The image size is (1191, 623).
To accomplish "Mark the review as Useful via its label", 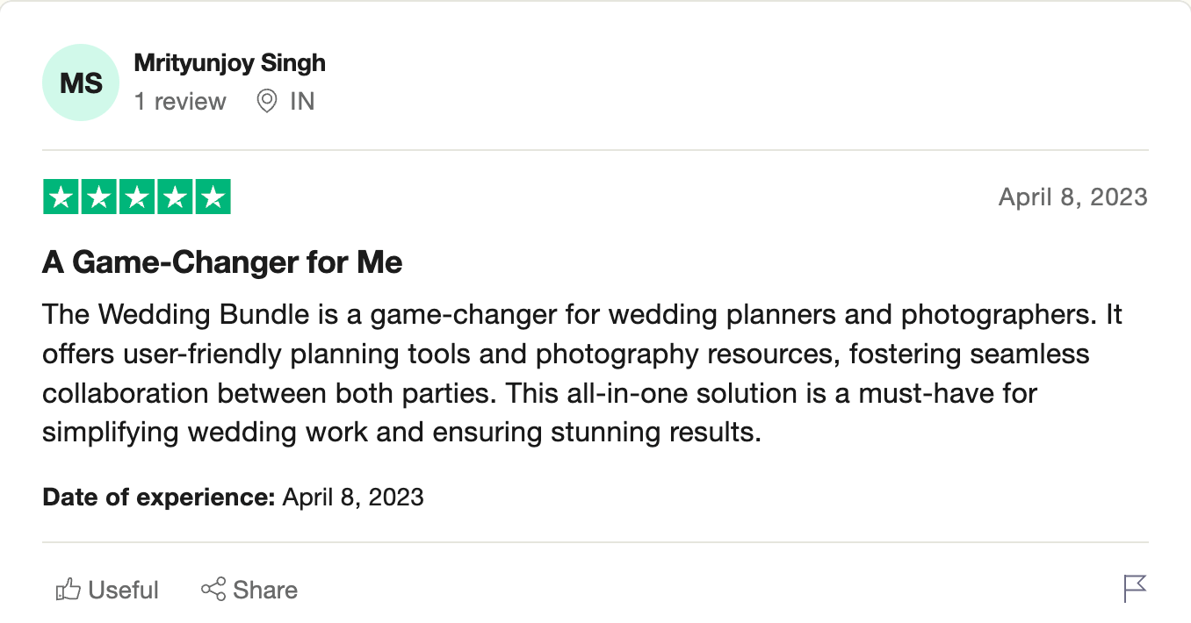I will (124, 590).
